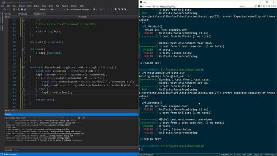Click the cmd window title icon
This screenshot has width=277, height=156.
click(x=141, y=2)
